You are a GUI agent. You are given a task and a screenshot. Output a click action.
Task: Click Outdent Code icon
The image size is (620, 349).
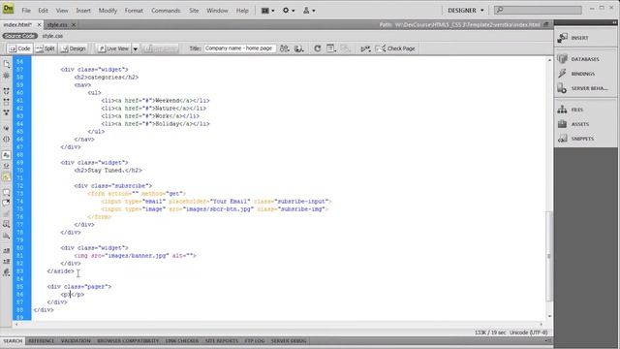7,262
